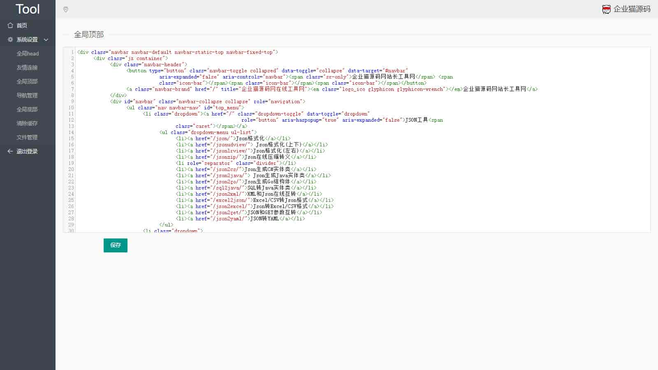Screen dimensions: 658x370
Task: Open the 企业猫源码 user menu
Action: pos(632,9)
